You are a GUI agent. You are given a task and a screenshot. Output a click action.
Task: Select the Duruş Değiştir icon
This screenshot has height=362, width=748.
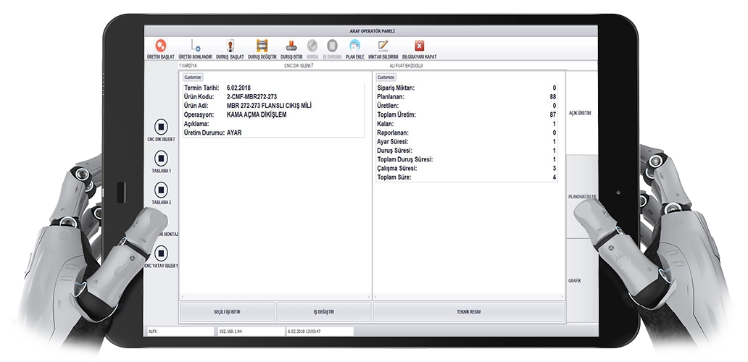[x=262, y=46]
